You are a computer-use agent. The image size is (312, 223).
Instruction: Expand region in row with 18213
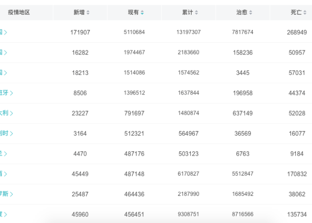[x=5, y=73]
